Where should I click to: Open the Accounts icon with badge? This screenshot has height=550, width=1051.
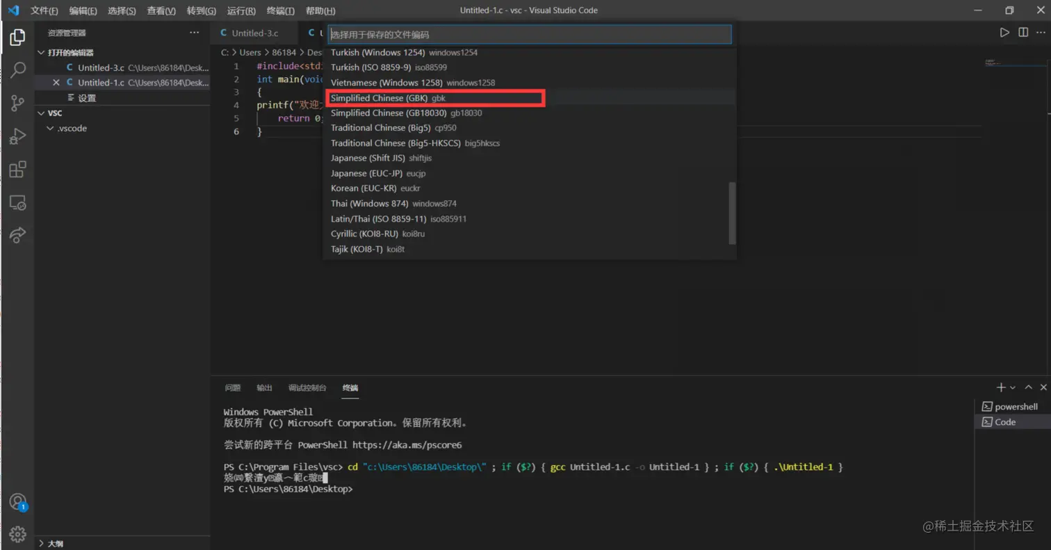17,502
